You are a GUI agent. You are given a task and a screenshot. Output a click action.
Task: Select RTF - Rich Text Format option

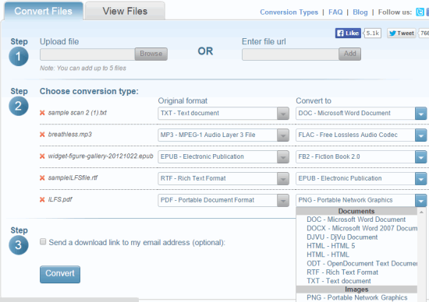pyautogui.click(x=342, y=272)
